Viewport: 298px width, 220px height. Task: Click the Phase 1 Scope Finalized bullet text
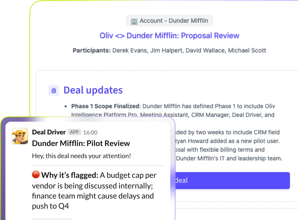[x=105, y=106]
